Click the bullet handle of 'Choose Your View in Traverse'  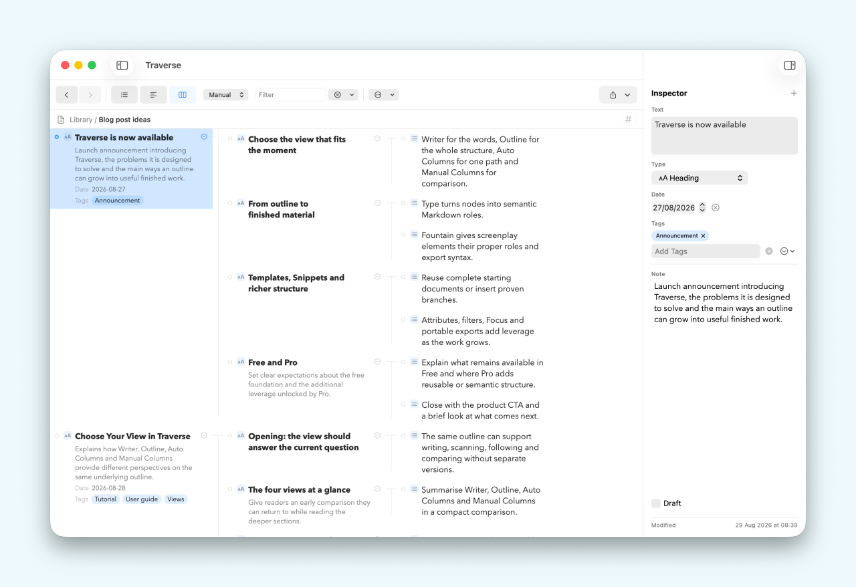[56, 436]
